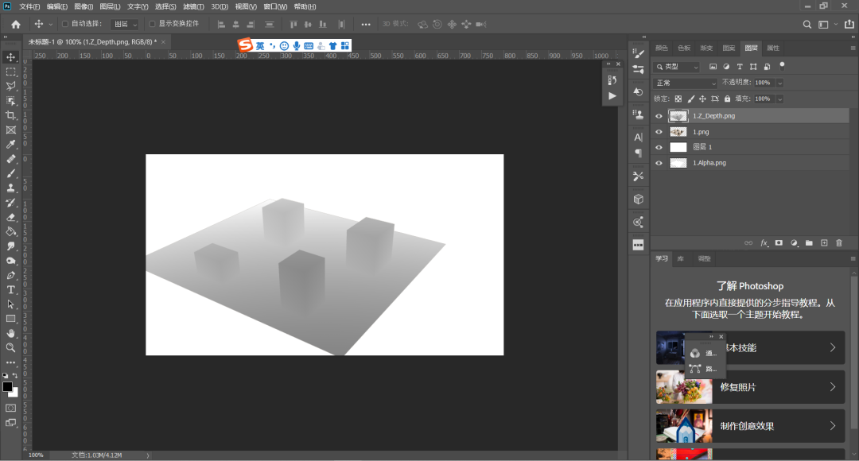This screenshot has height=461, width=859.
Task: Hide the 1.Alpha.png layer
Action: coord(659,163)
